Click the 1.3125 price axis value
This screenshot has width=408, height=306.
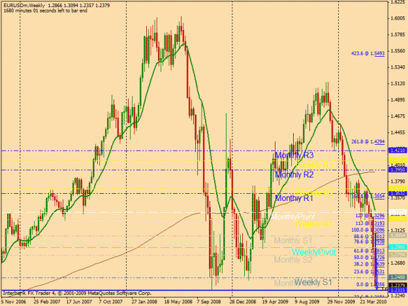(x=398, y=230)
